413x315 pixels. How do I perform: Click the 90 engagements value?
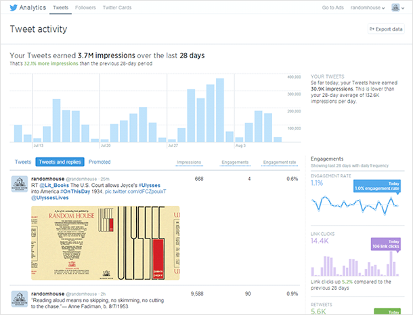248,294
